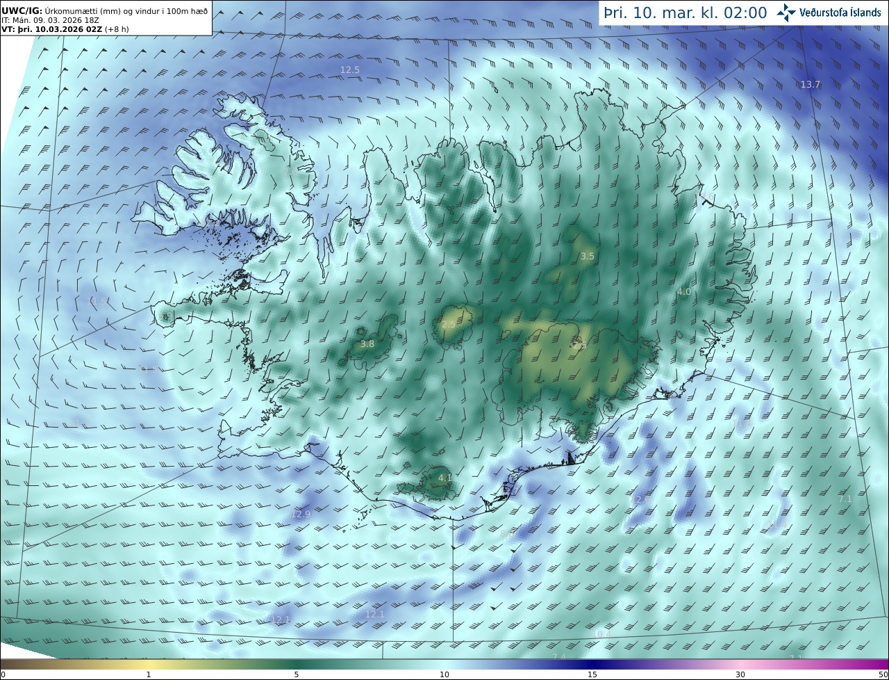Click the dark green colorbar segment at 5

(297, 664)
